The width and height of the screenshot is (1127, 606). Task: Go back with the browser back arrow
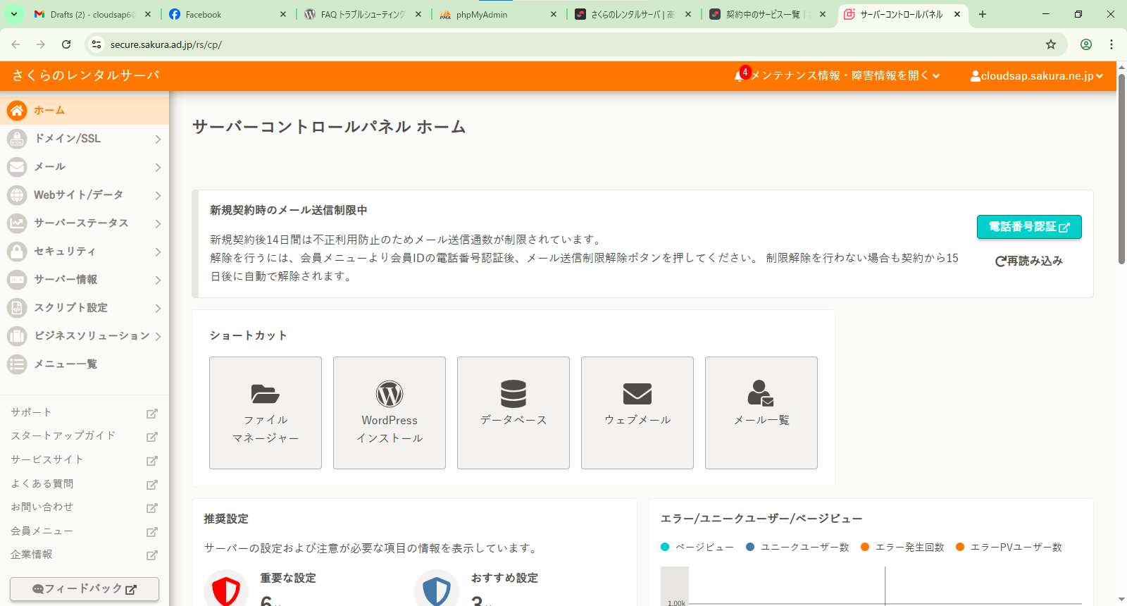(x=15, y=44)
